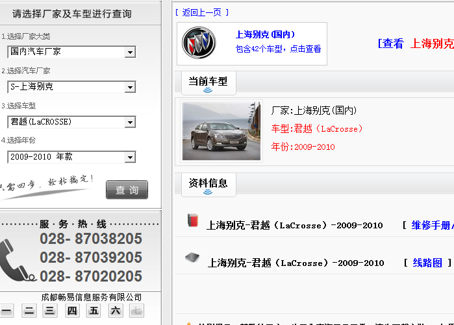Image resolution: width=454 pixels, height=325 pixels.
Task: Click the red 年份:2009-2010 text
Action: (x=303, y=147)
